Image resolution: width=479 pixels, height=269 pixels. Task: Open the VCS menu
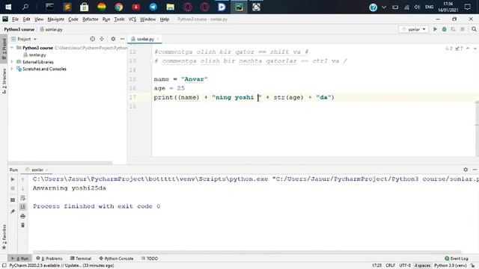point(132,19)
